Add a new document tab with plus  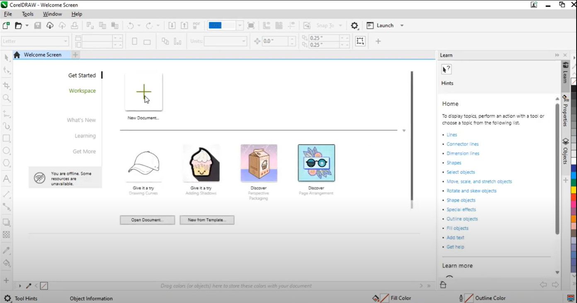tap(75, 55)
